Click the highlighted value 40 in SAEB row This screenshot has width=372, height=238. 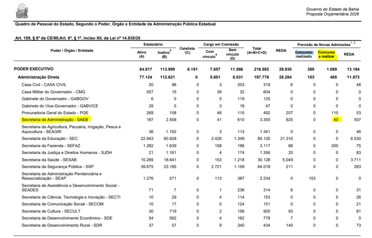336,119
